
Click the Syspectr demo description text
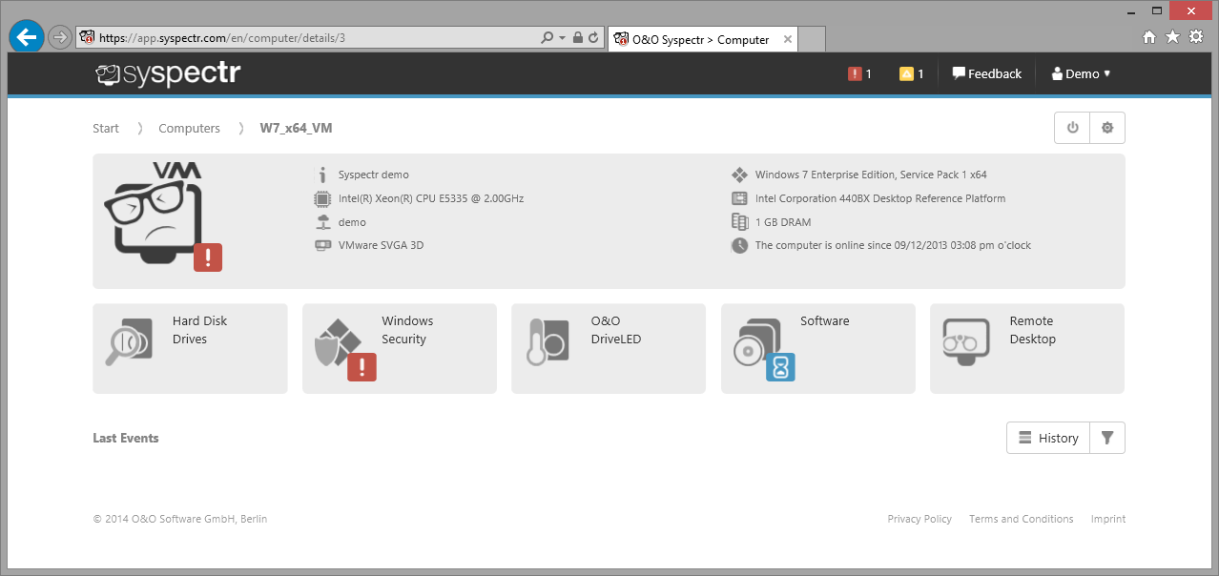[x=374, y=175]
